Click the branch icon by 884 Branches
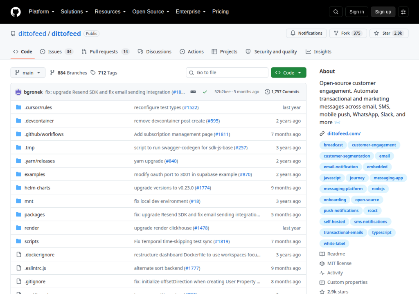The image size is (419, 294). pos(52,73)
